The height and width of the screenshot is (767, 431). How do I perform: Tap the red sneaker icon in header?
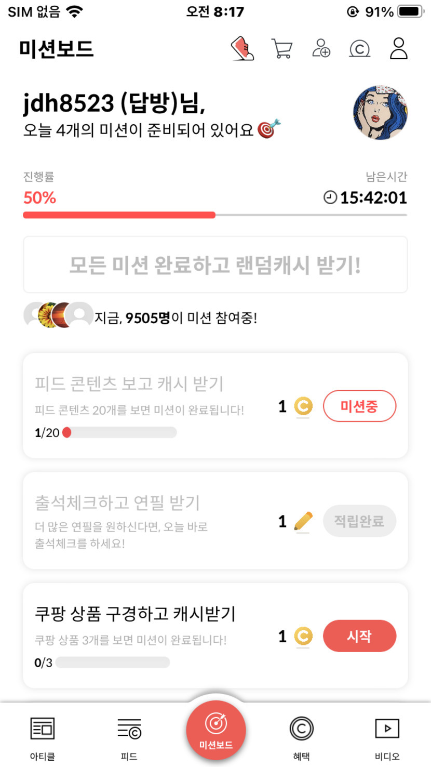243,49
